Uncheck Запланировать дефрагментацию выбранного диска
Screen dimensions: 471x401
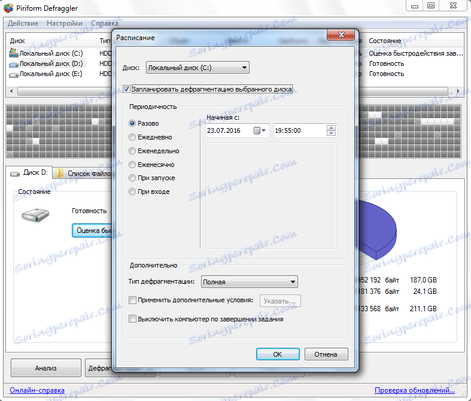126,89
